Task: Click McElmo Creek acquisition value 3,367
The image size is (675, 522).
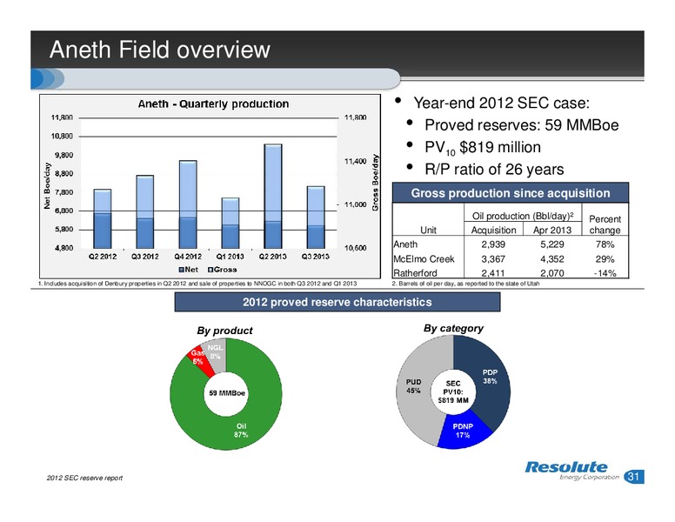Action: (493, 259)
